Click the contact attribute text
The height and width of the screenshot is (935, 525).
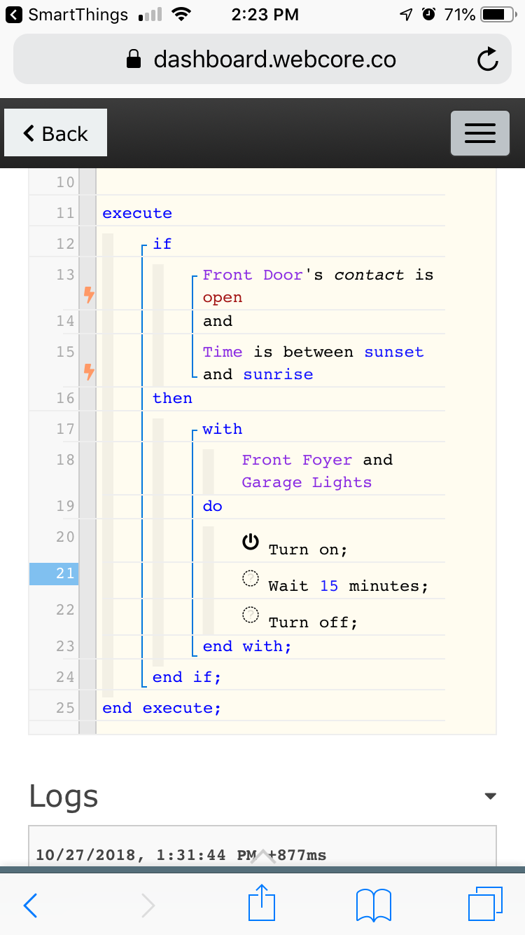(369, 275)
